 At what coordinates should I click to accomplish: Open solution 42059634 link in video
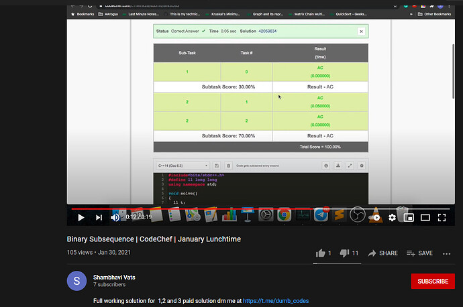pos(268,31)
